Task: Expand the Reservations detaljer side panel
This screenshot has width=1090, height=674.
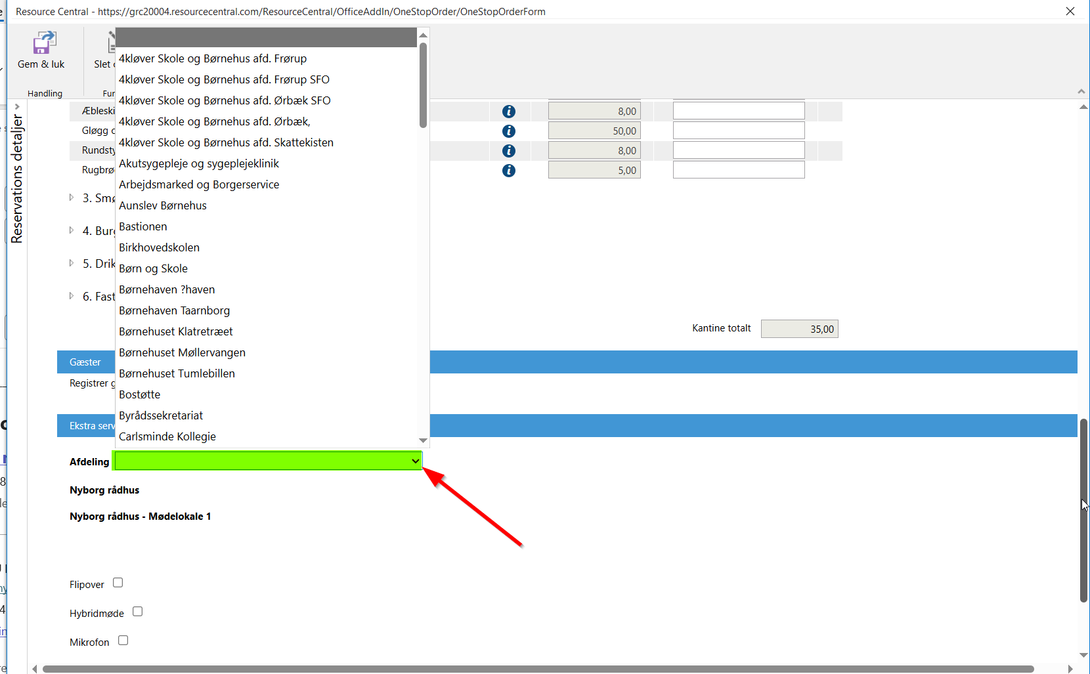Action: (17, 106)
